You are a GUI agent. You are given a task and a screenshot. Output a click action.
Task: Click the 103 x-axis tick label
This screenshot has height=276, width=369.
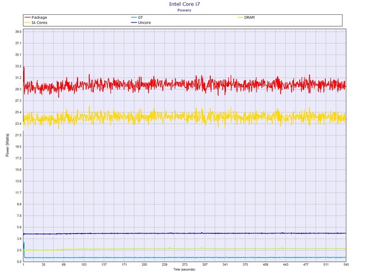[x=84, y=264]
